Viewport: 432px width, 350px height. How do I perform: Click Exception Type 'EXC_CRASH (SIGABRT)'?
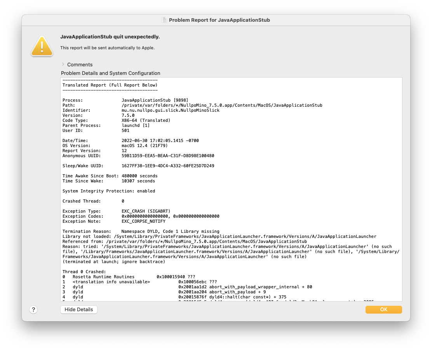(x=146, y=211)
